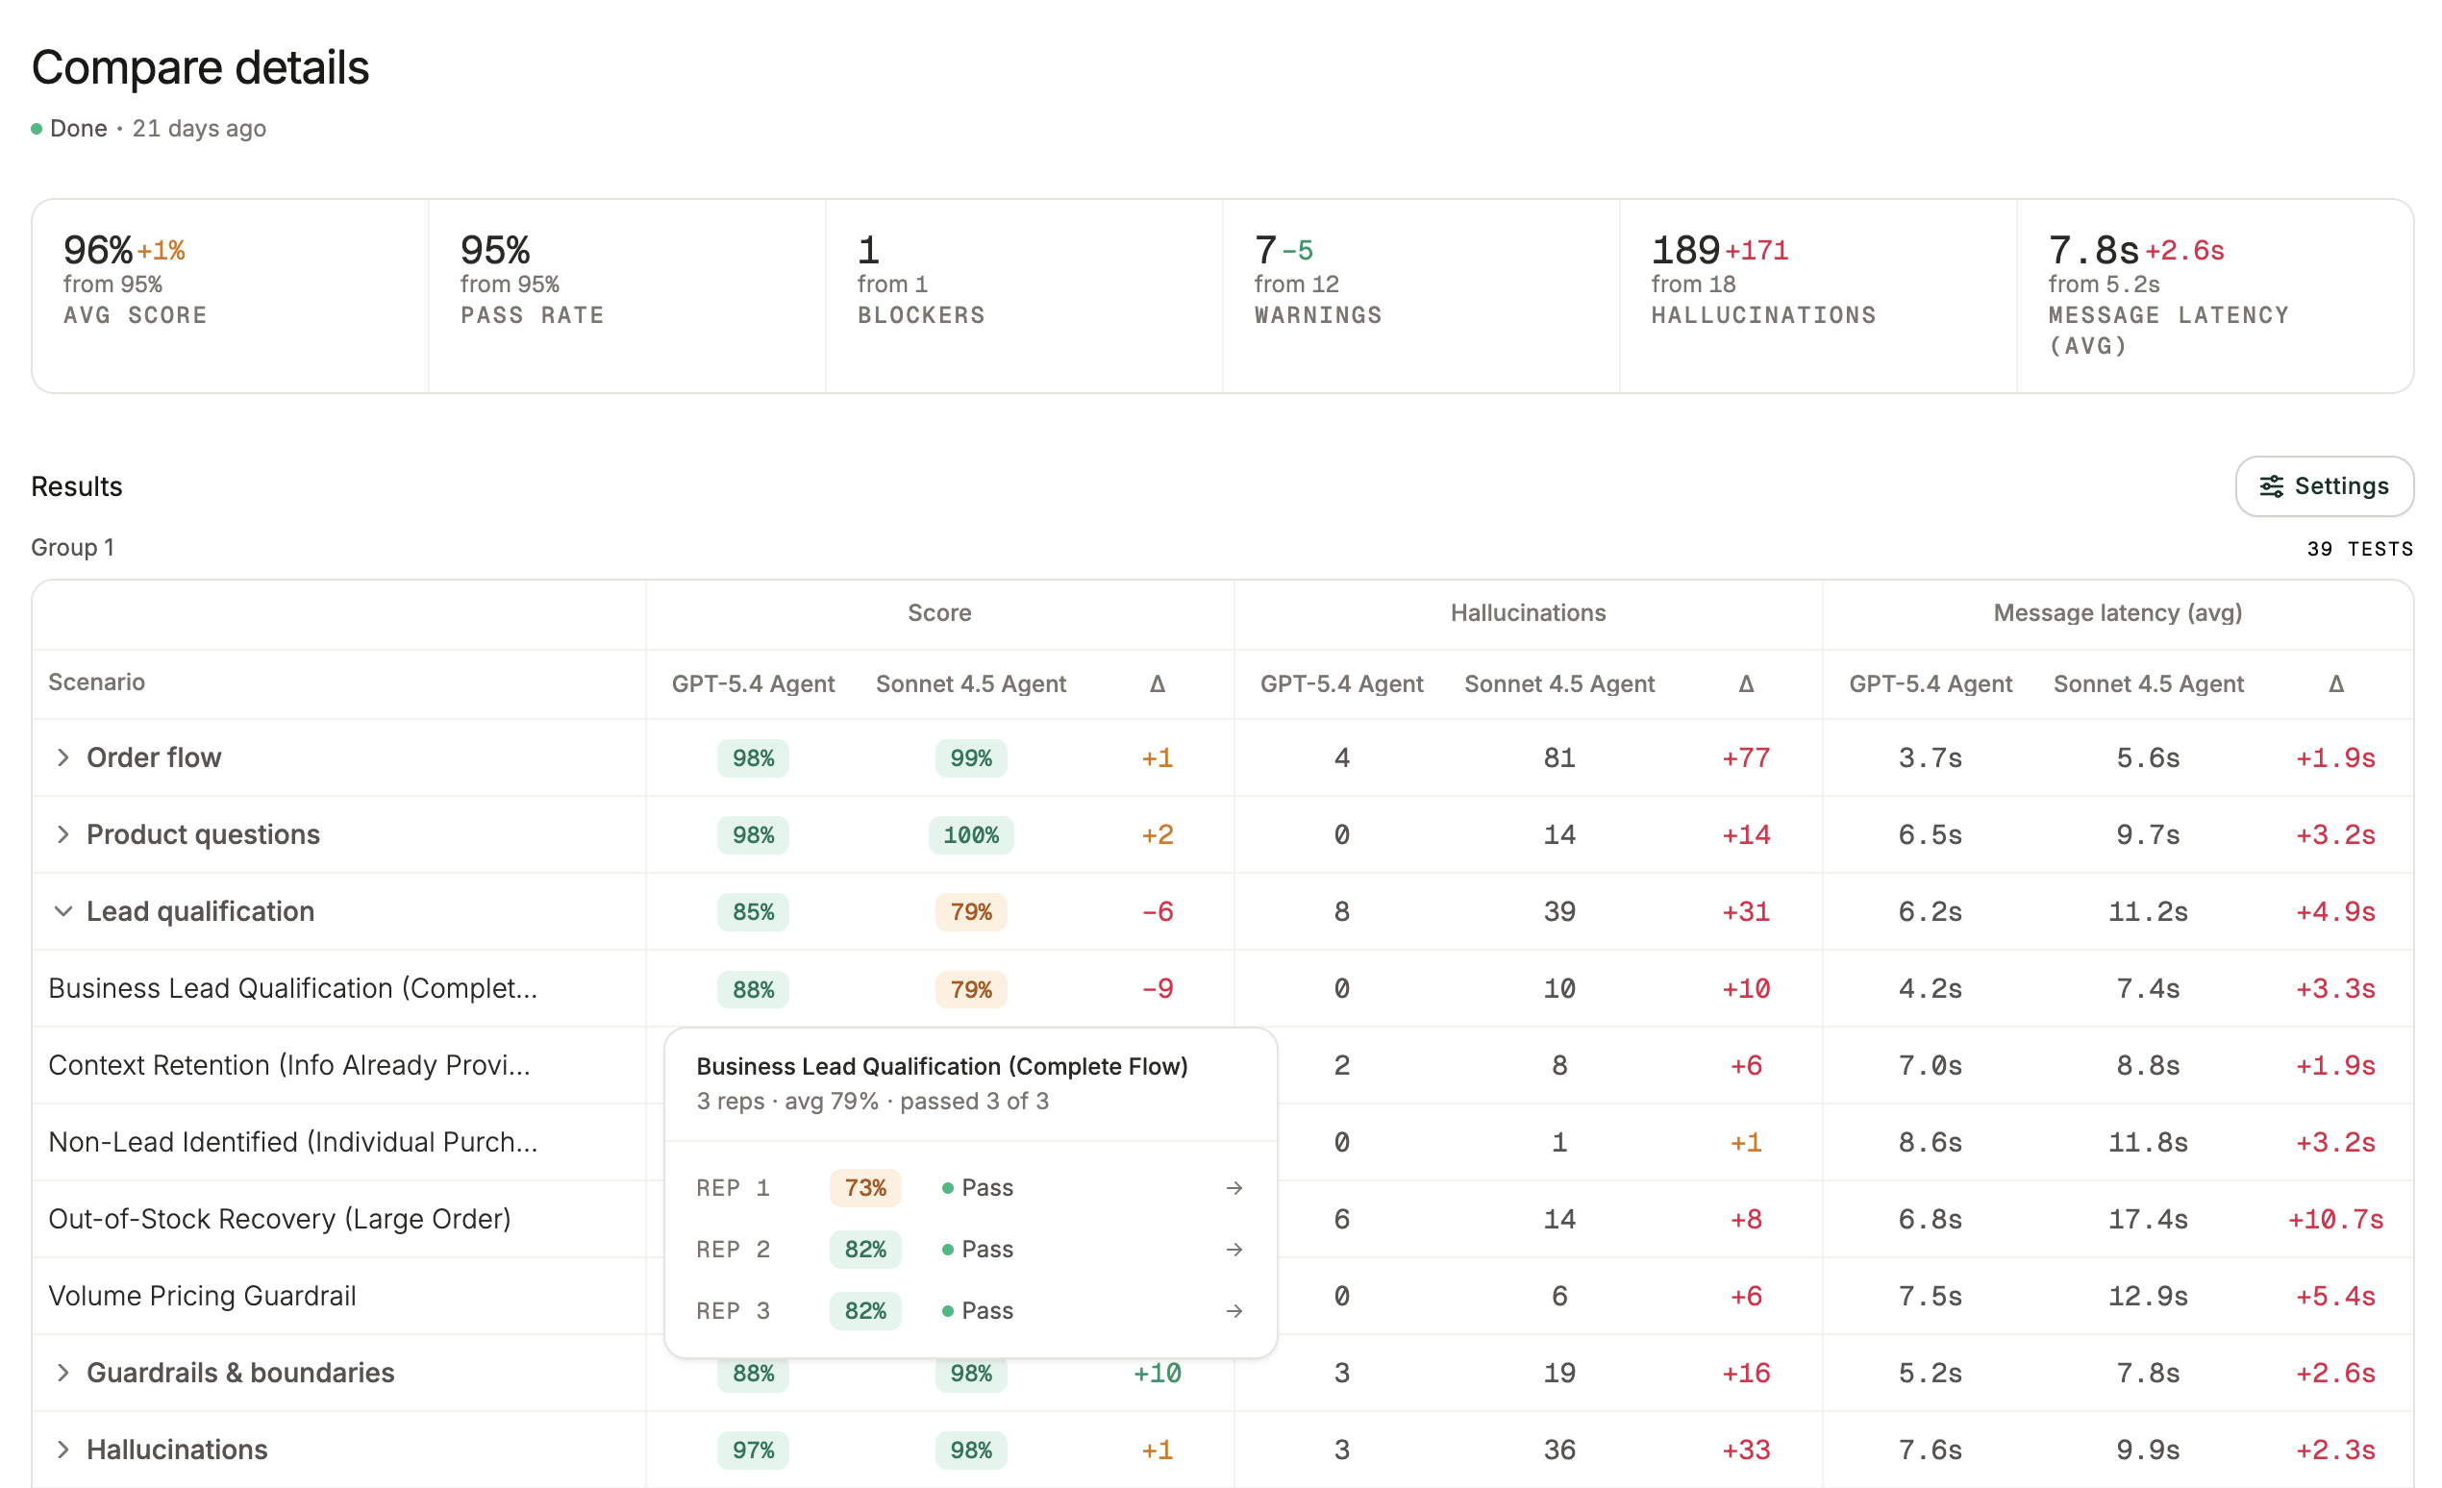Open the Settings button

click(x=2324, y=486)
